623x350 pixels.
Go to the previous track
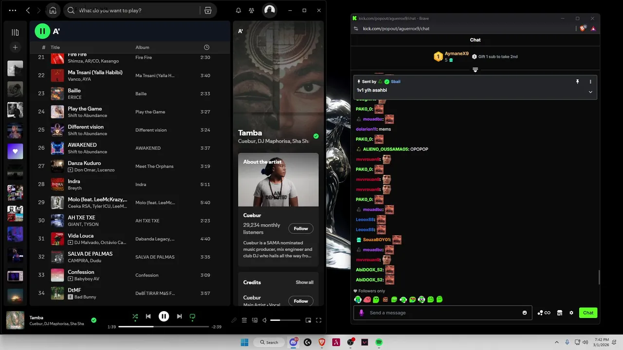148,316
